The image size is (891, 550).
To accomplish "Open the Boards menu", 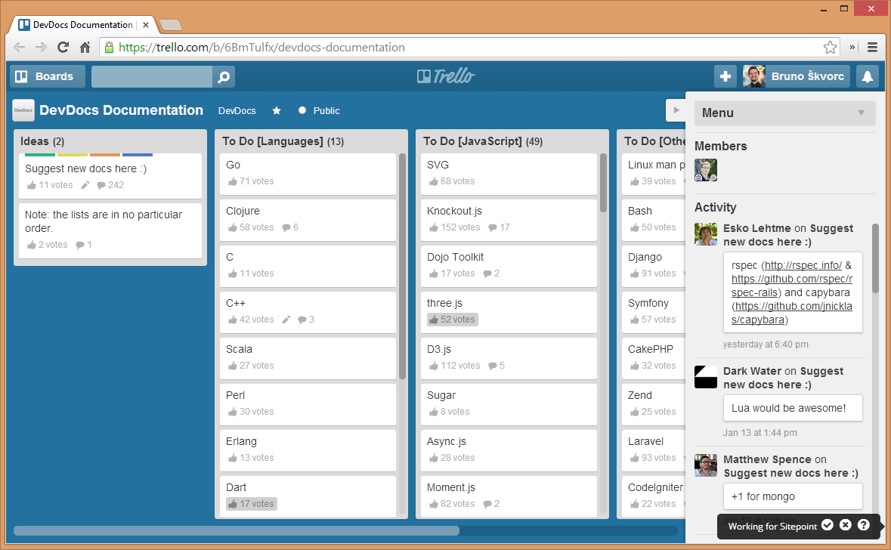I will 47,76.
